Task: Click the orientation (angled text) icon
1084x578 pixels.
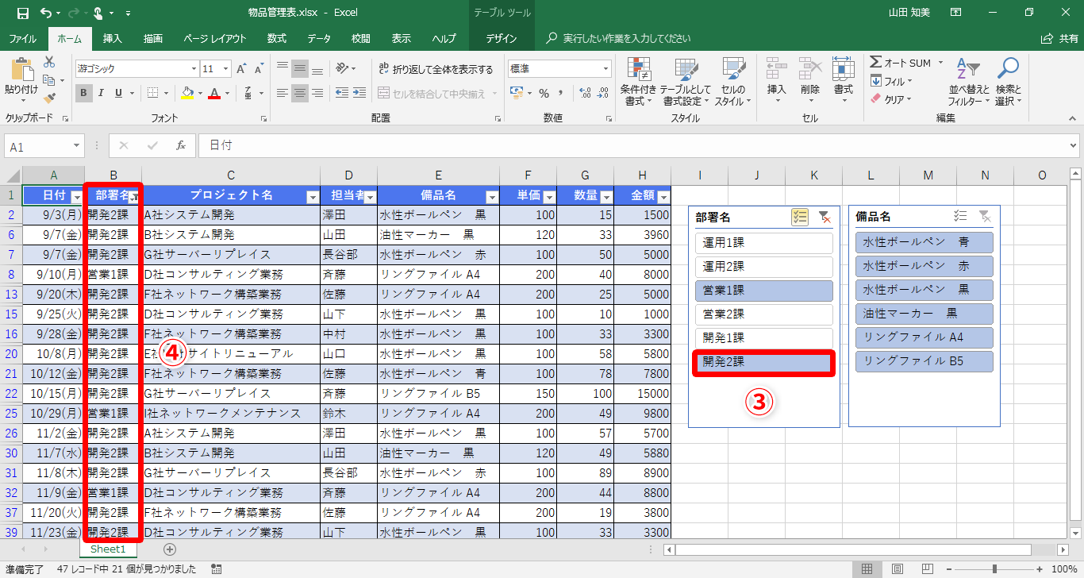Action: coord(342,68)
